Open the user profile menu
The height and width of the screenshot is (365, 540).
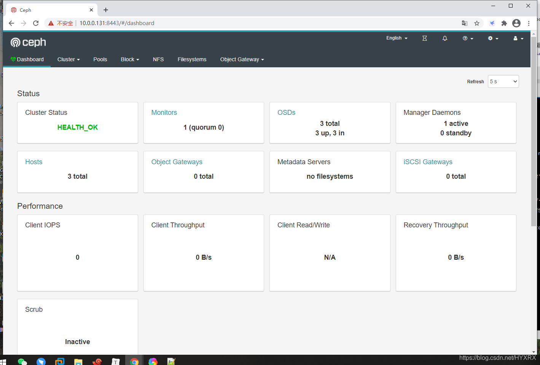(x=518, y=38)
